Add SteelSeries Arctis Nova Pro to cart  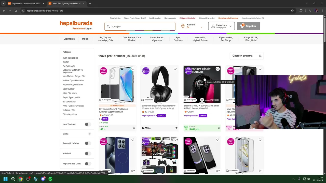click(x=176, y=128)
